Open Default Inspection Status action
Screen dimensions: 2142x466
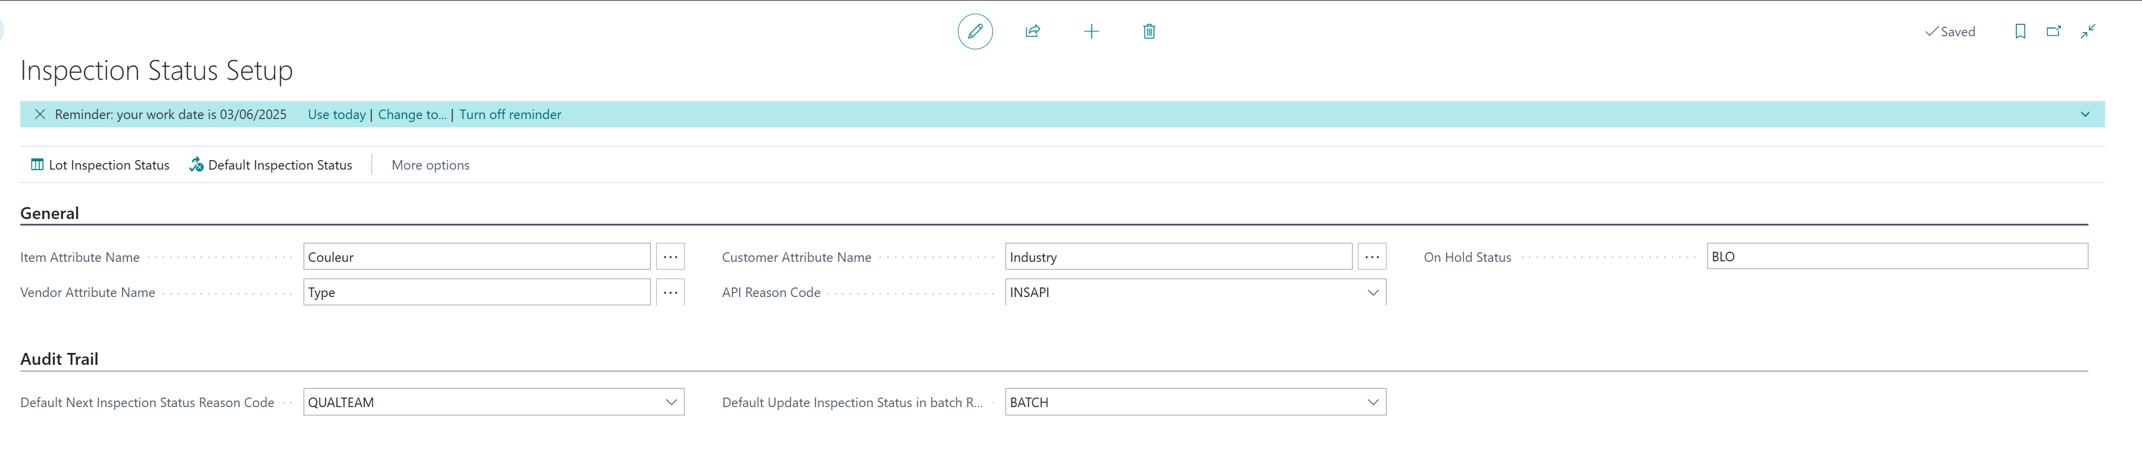click(270, 165)
